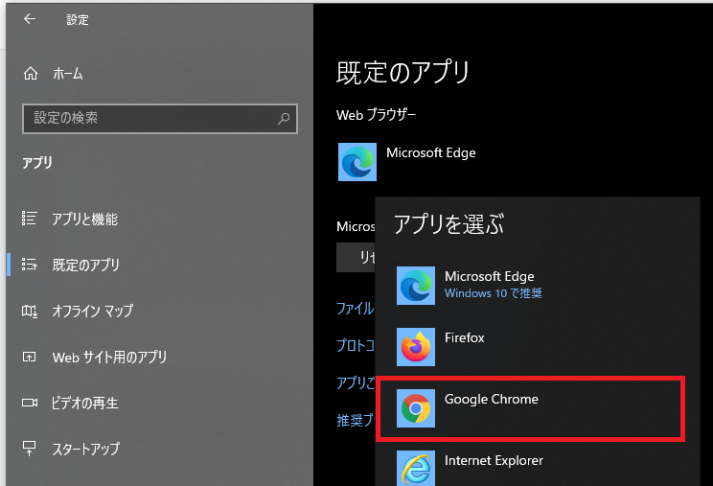Open the ビデオの再生 sidebar icon

point(30,403)
